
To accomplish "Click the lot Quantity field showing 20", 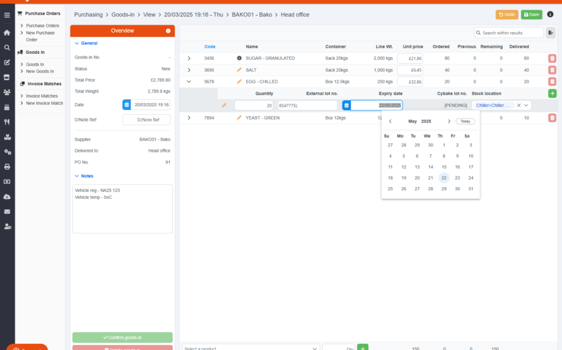I will 254,106.
